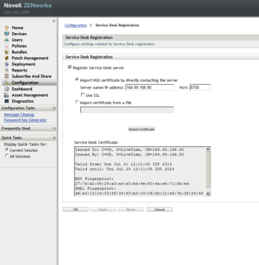Open the Asset Management label
The width and height of the screenshot is (259, 265).
coord(30,95)
